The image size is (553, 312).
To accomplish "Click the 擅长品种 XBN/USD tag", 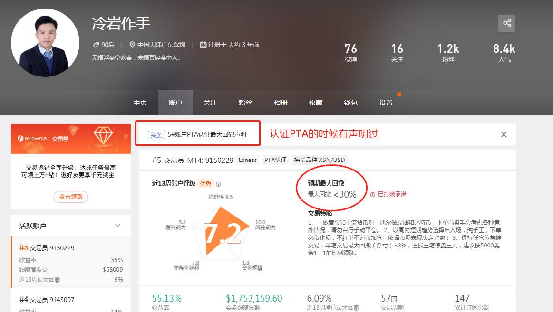I will tap(320, 160).
